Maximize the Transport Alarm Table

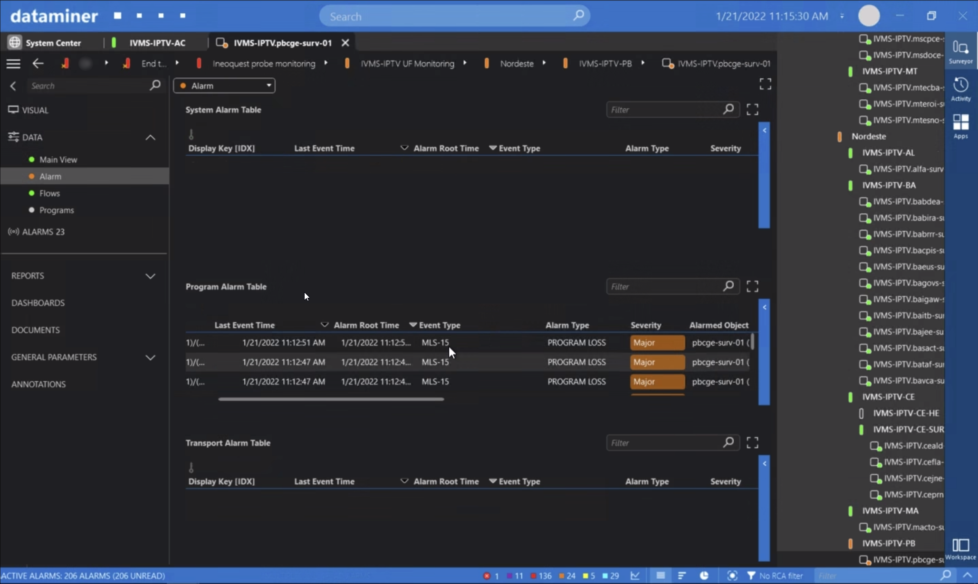point(752,443)
